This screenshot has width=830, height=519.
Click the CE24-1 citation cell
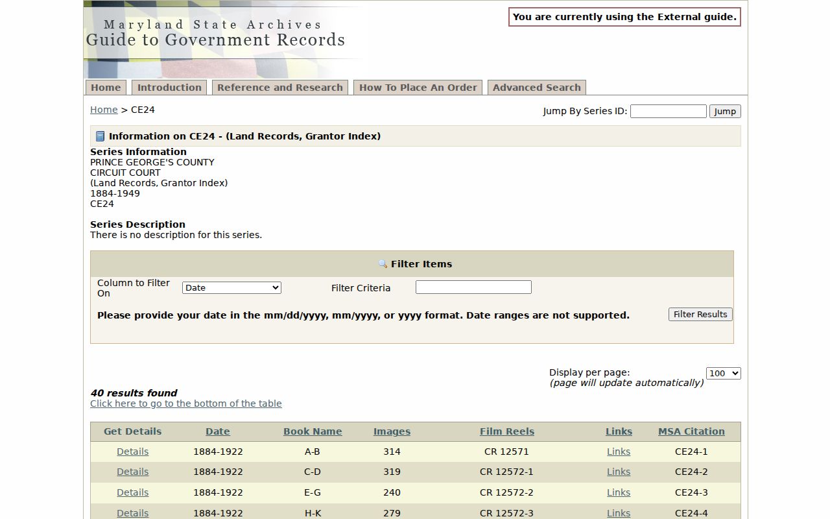click(691, 452)
